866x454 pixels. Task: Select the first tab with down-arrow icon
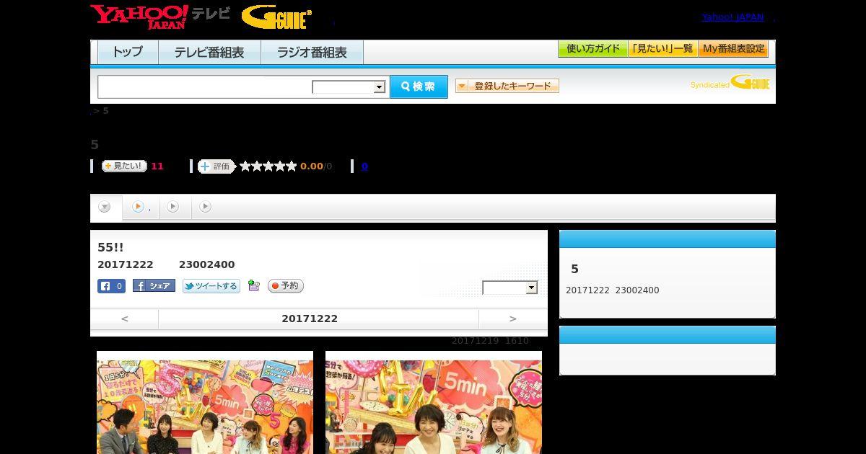pyautogui.click(x=105, y=207)
